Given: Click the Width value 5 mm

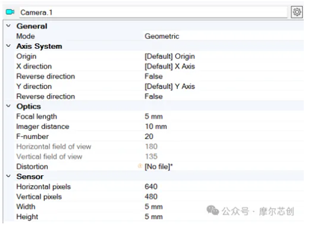Looking at the screenshot, I should coord(154,207).
